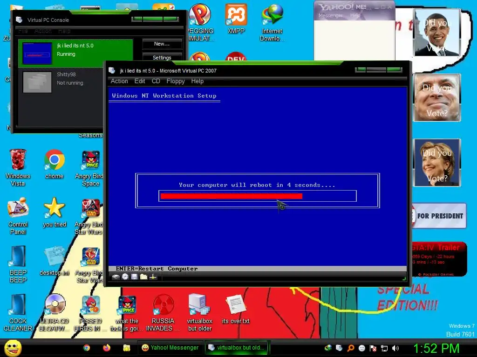
Task: Click the Settings button in Virtual PC Console
Action: (x=162, y=57)
